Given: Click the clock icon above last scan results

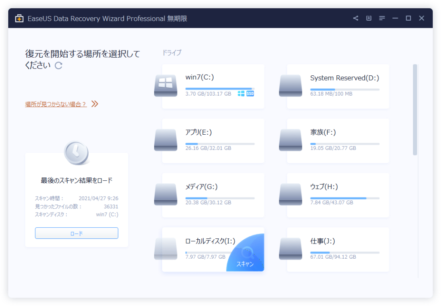Looking at the screenshot, I should (x=76, y=153).
